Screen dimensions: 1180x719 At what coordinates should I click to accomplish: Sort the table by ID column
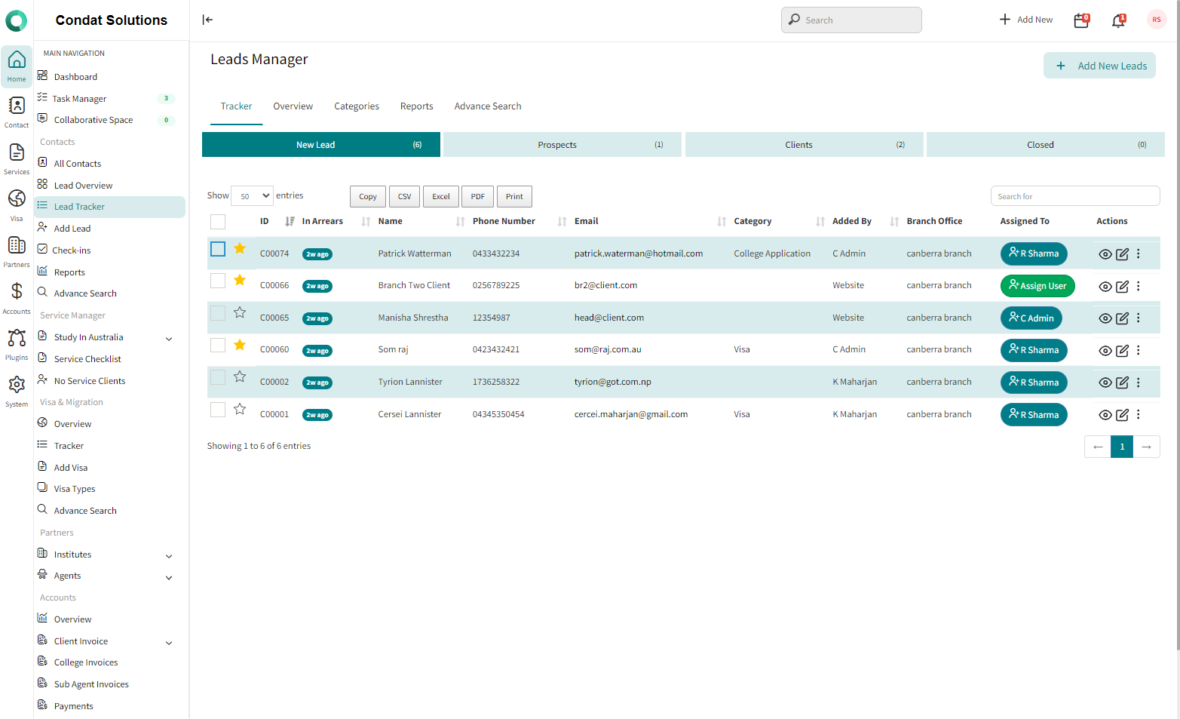tap(277, 221)
